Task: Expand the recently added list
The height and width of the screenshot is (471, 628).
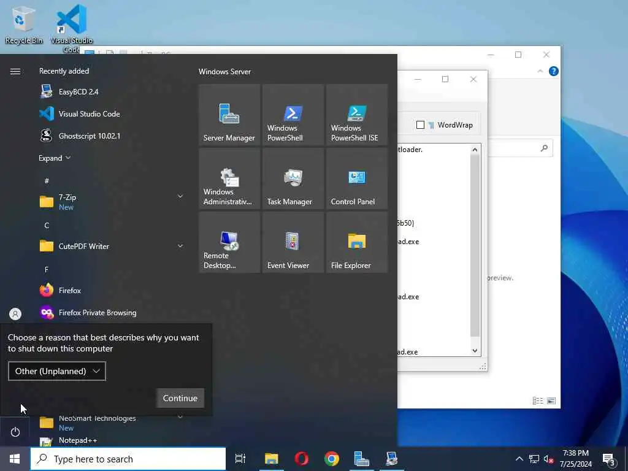Action: click(x=55, y=158)
